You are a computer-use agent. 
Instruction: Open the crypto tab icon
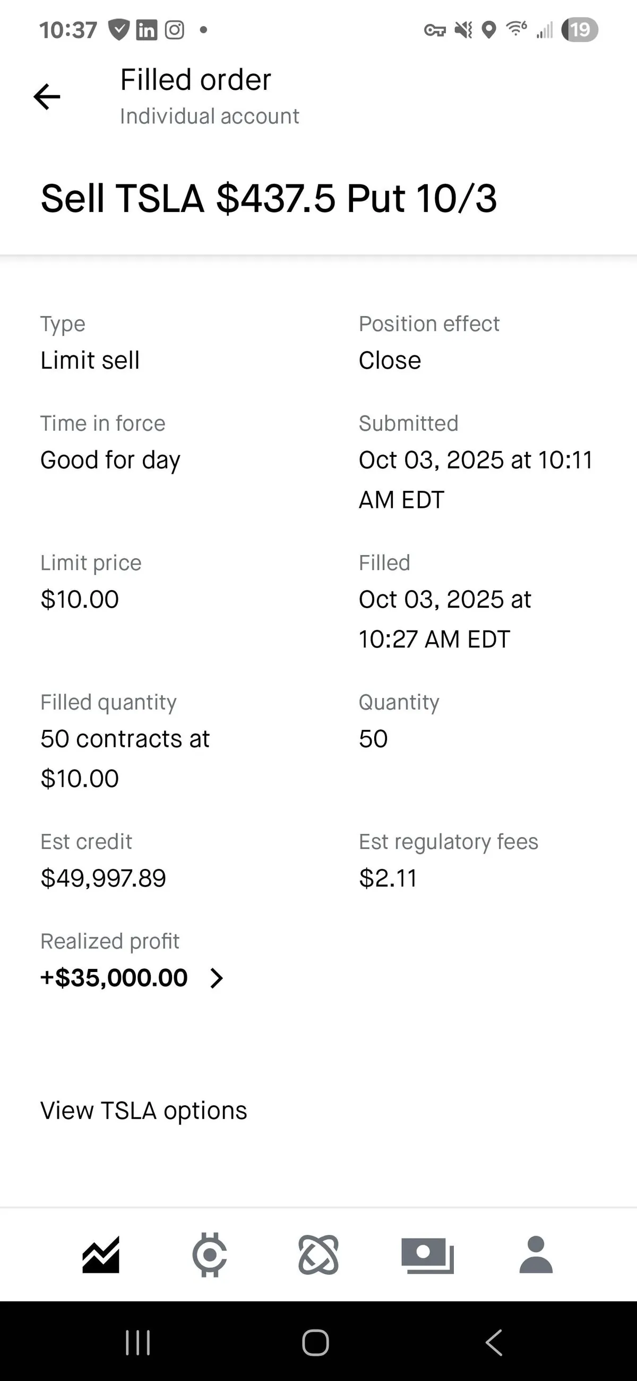(210, 1255)
